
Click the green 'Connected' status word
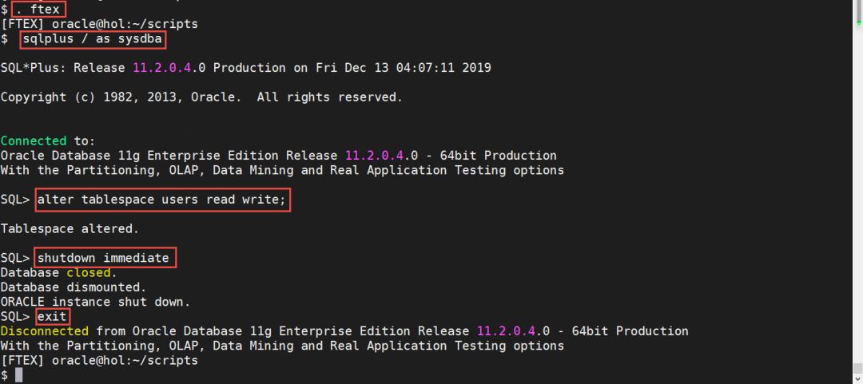[34, 141]
